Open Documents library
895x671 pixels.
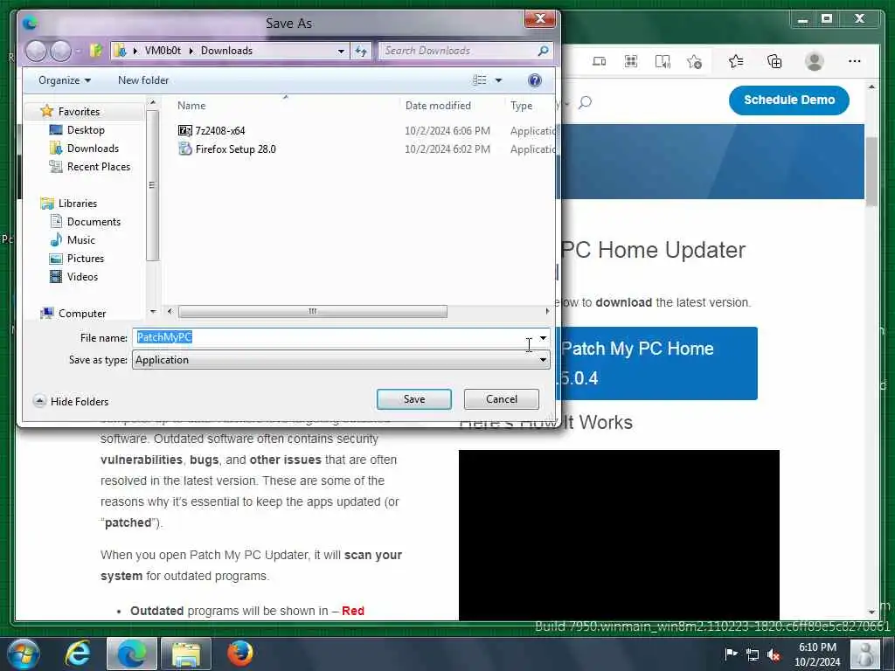[x=94, y=221]
